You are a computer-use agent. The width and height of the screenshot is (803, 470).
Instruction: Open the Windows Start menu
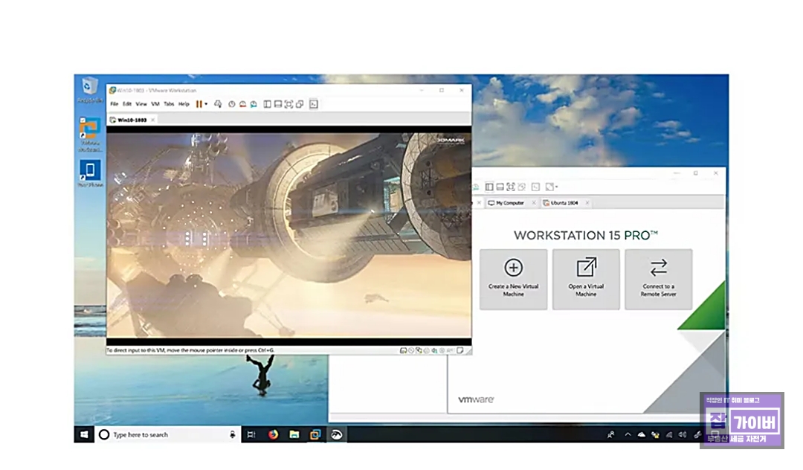84,434
